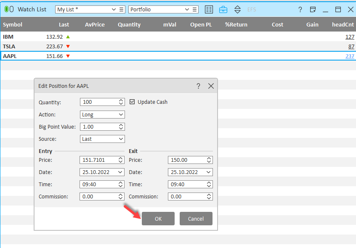
Task: Click the Entry Price stepper arrows
Action: point(120,160)
